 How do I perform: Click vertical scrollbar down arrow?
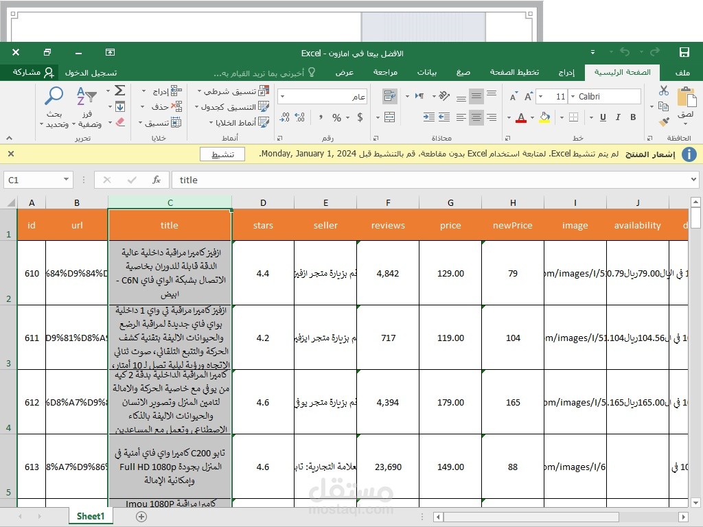(x=695, y=502)
